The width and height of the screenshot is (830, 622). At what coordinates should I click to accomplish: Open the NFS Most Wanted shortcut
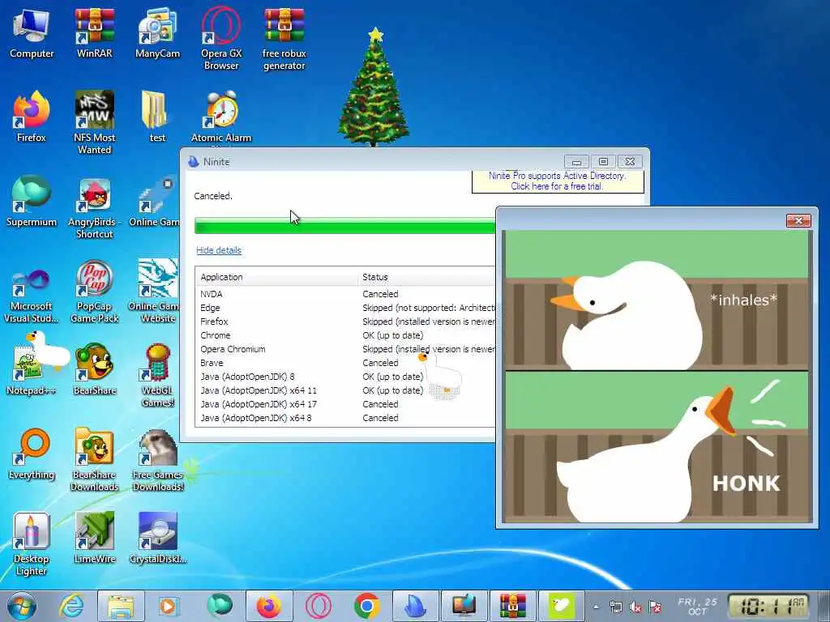coord(94,123)
